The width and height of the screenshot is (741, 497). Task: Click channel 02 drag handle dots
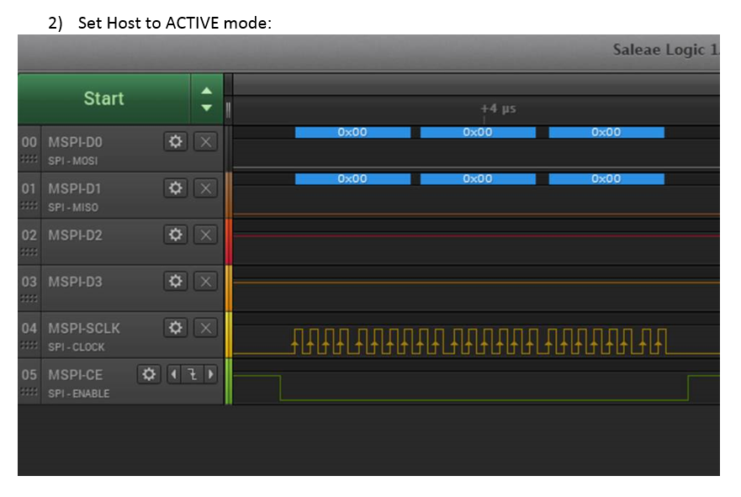(29, 251)
